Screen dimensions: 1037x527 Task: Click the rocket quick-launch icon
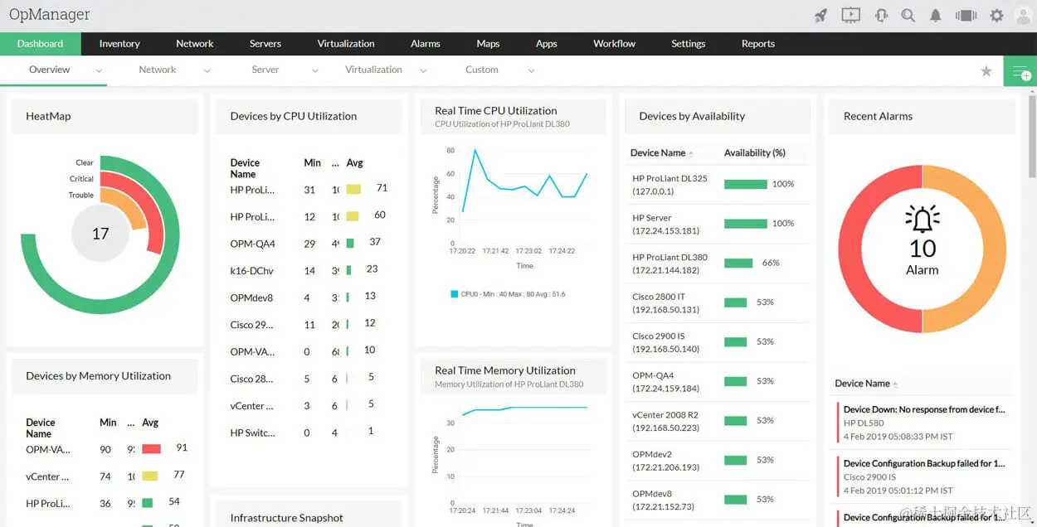(x=820, y=14)
